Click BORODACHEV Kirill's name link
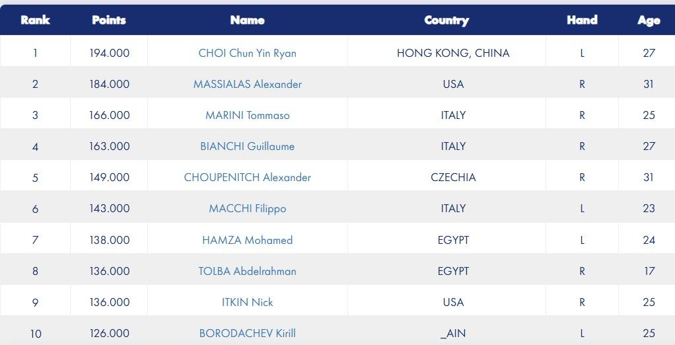This screenshot has height=345, width=675. (x=247, y=333)
